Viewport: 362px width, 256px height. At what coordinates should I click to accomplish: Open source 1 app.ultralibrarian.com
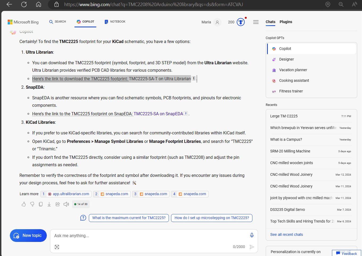click(66, 194)
